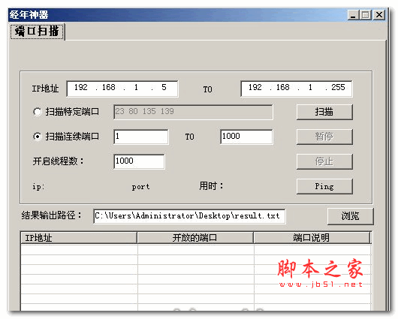Click the 用时 elapsed time label
The image size is (398, 319).
pos(211,185)
